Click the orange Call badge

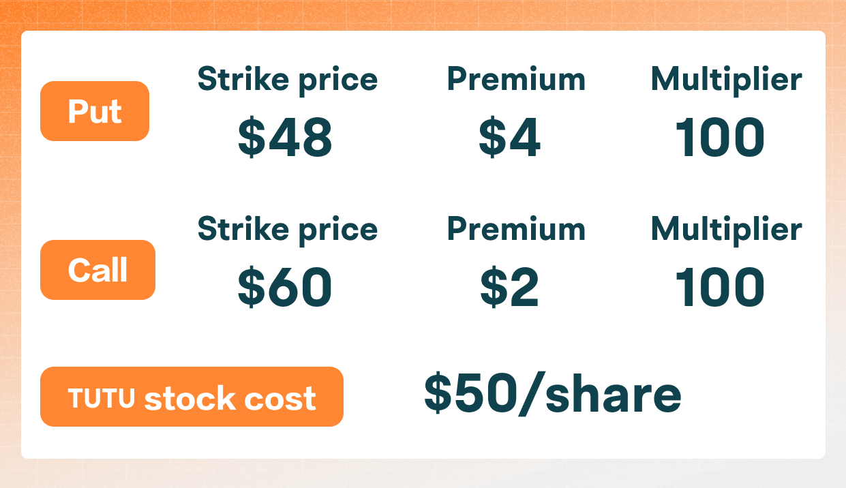[97, 270]
